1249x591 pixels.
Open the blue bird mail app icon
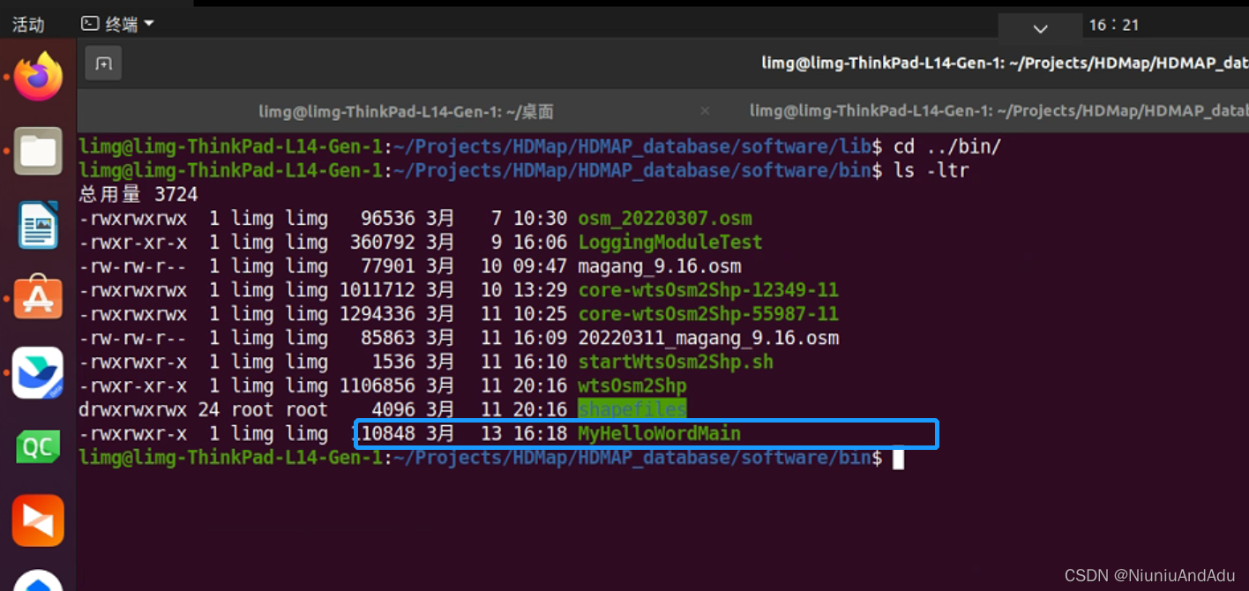(x=38, y=371)
